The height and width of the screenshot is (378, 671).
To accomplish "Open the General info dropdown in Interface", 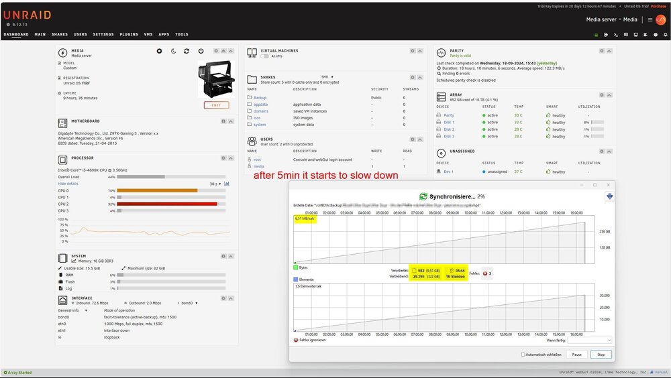I will click(x=72, y=310).
